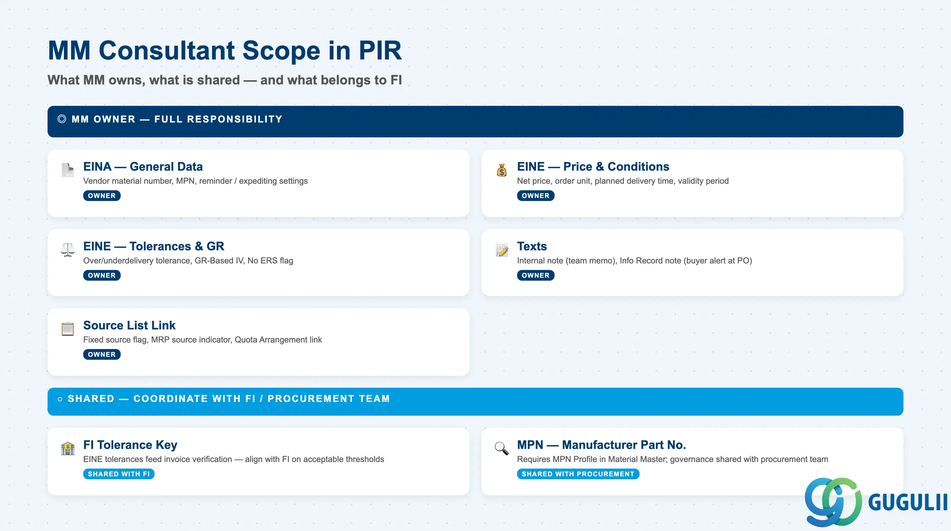The width and height of the screenshot is (951, 531).
Task: Click the circle icon in MM Owner banner
Action: coord(62,119)
